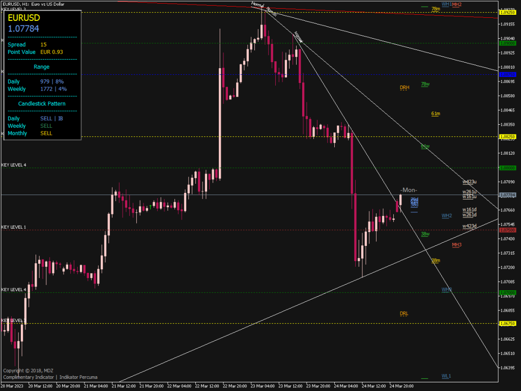Click the Daily range 979 | 8% value
521x391 pixels.
tap(52, 81)
